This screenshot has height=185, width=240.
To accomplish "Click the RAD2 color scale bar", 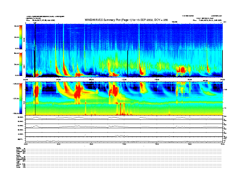I will pos(21,37).
